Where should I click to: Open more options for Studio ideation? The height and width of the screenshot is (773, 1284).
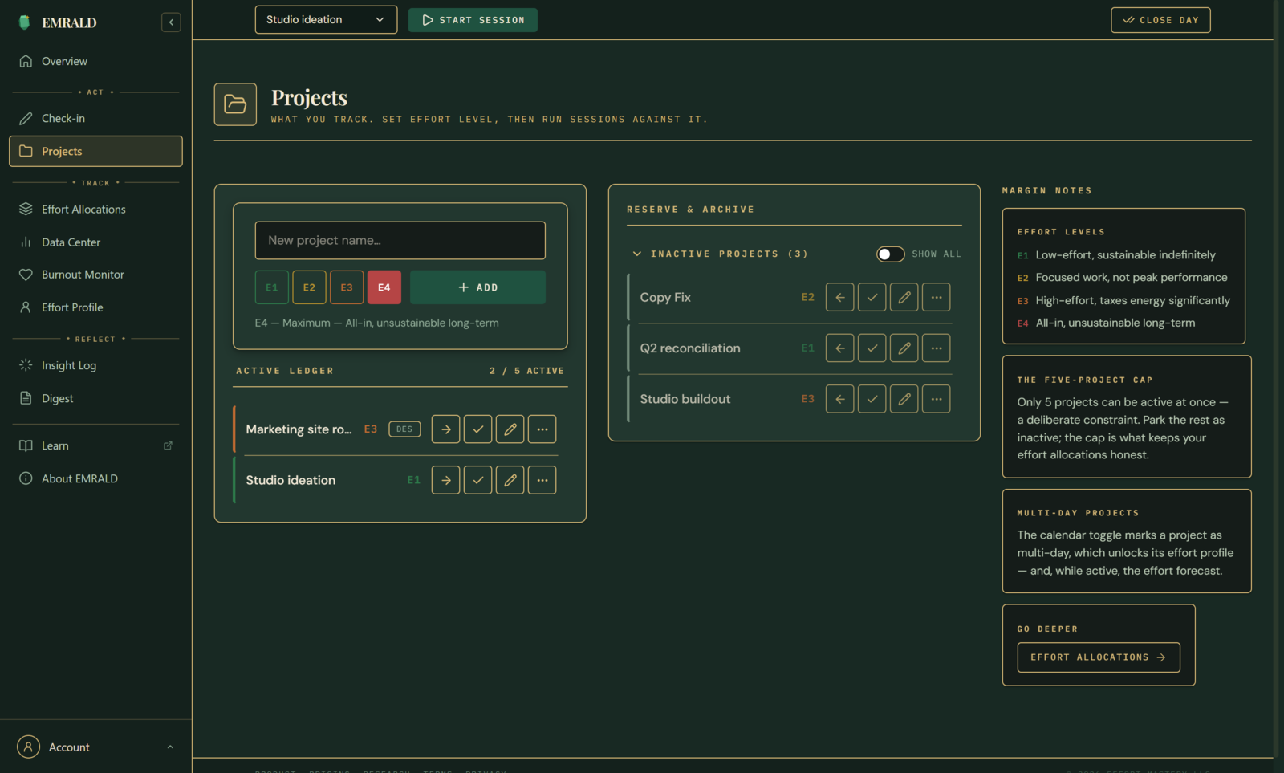[x=542, y=480]
